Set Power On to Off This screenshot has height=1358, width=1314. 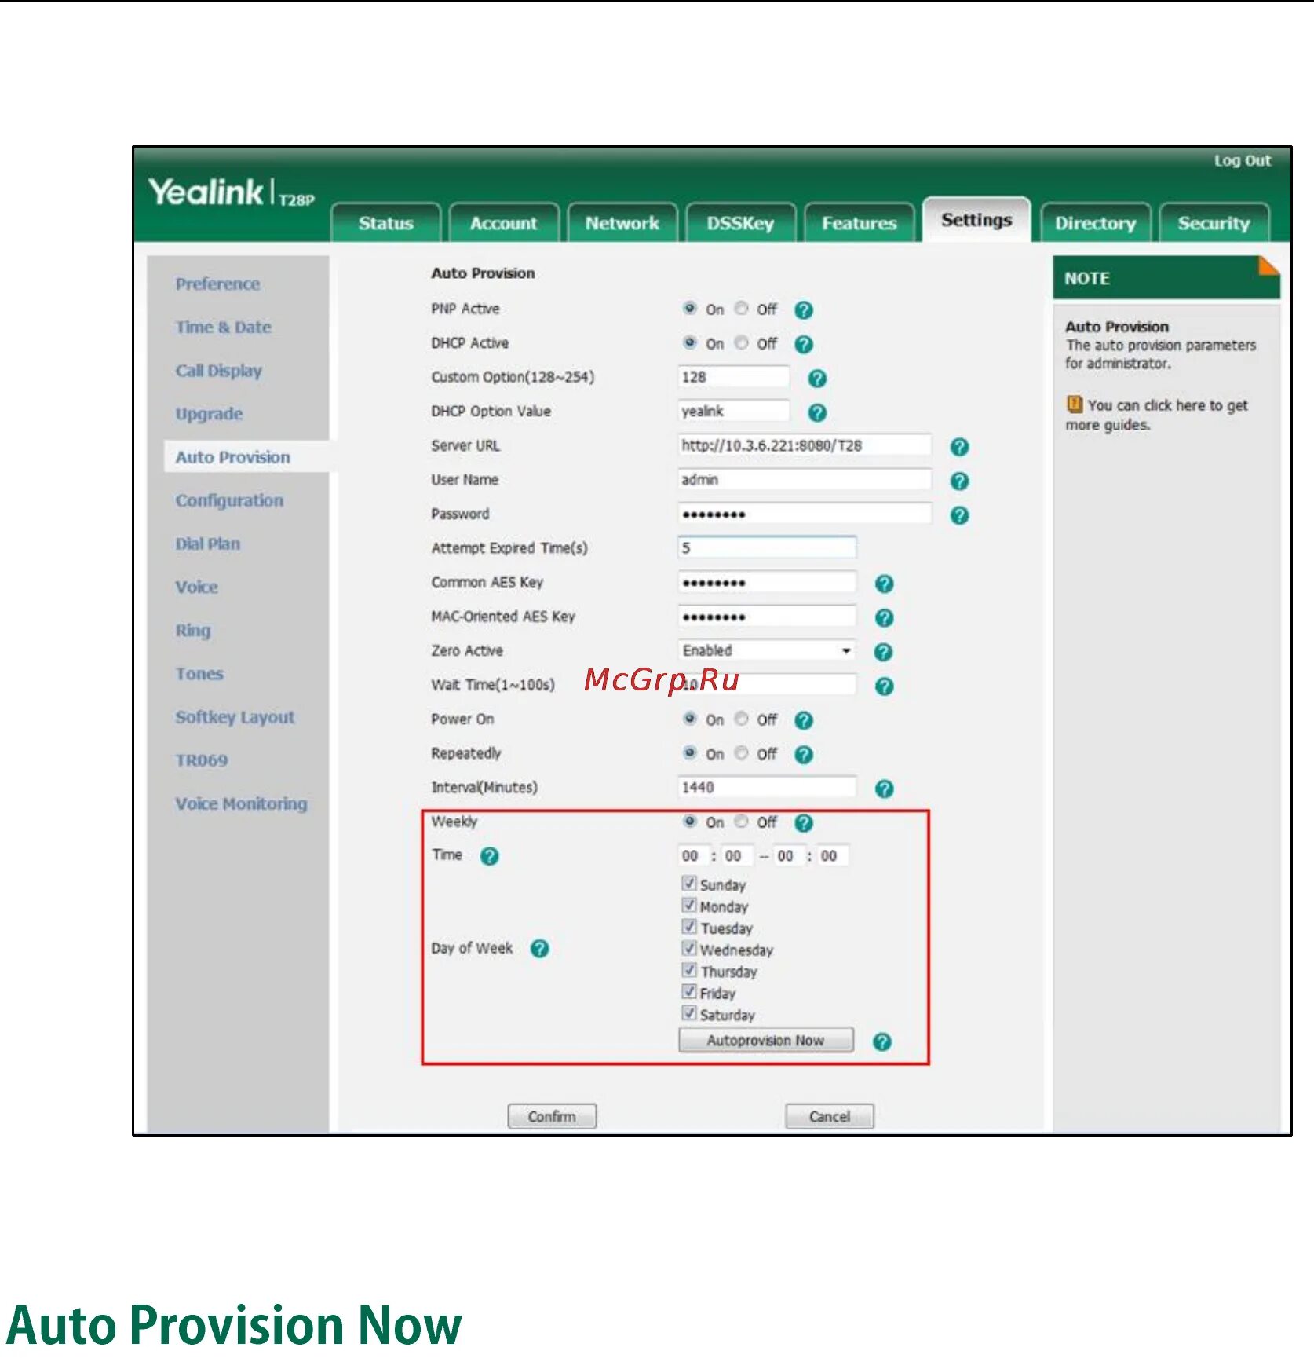click(x=741, y=719)
